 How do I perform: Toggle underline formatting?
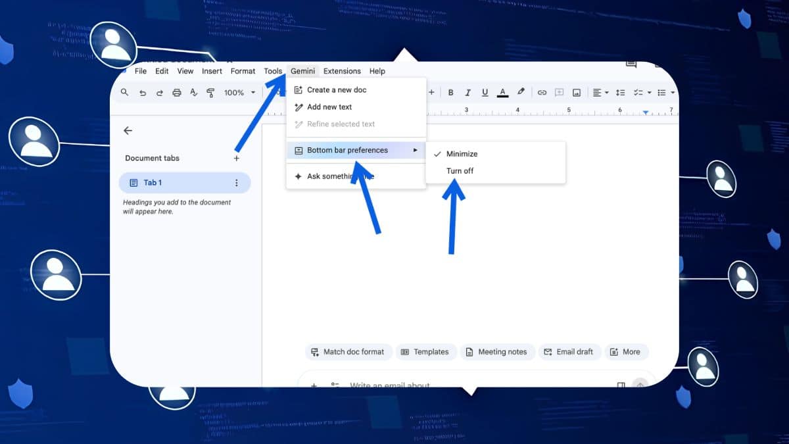485,93
